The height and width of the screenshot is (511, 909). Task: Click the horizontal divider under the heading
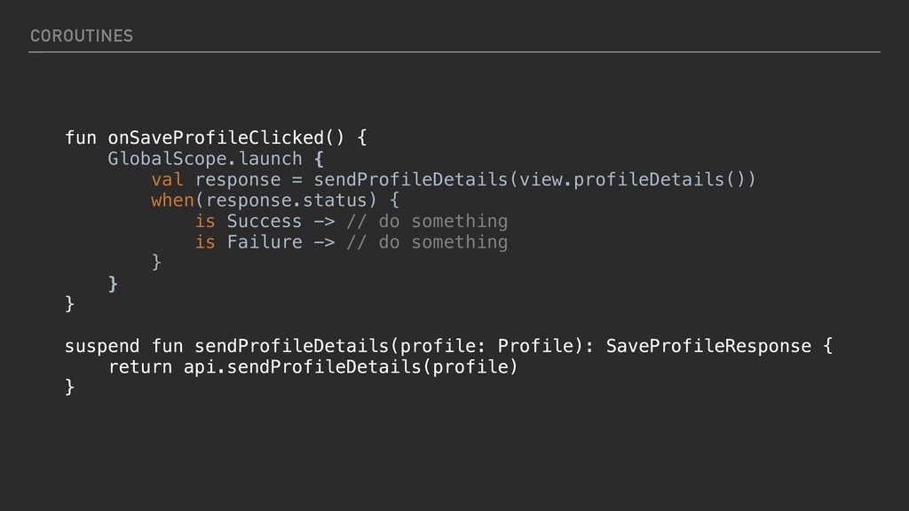coord(454,52)
